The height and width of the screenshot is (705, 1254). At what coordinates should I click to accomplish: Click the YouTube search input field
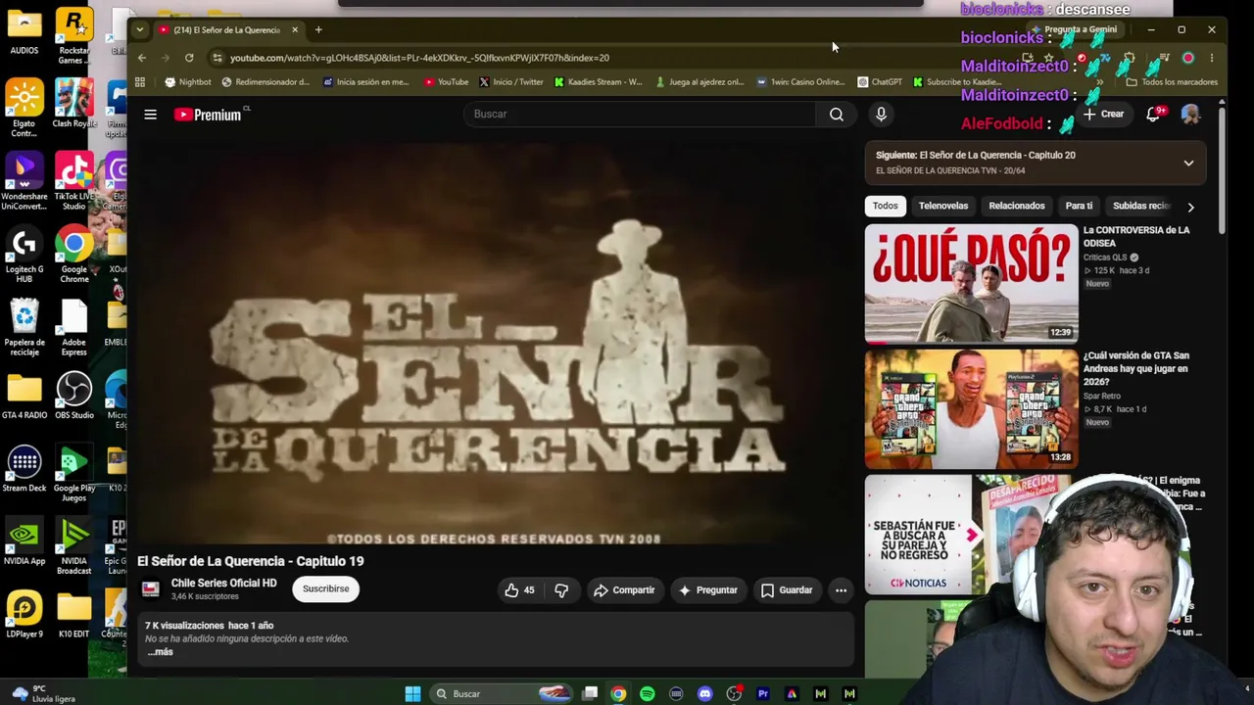[x=639, y=115]
